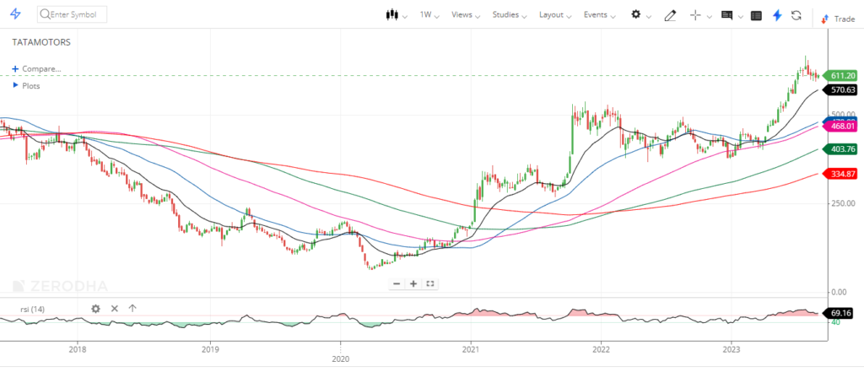Expand the arrow beside the comment icon

(740, 17)
